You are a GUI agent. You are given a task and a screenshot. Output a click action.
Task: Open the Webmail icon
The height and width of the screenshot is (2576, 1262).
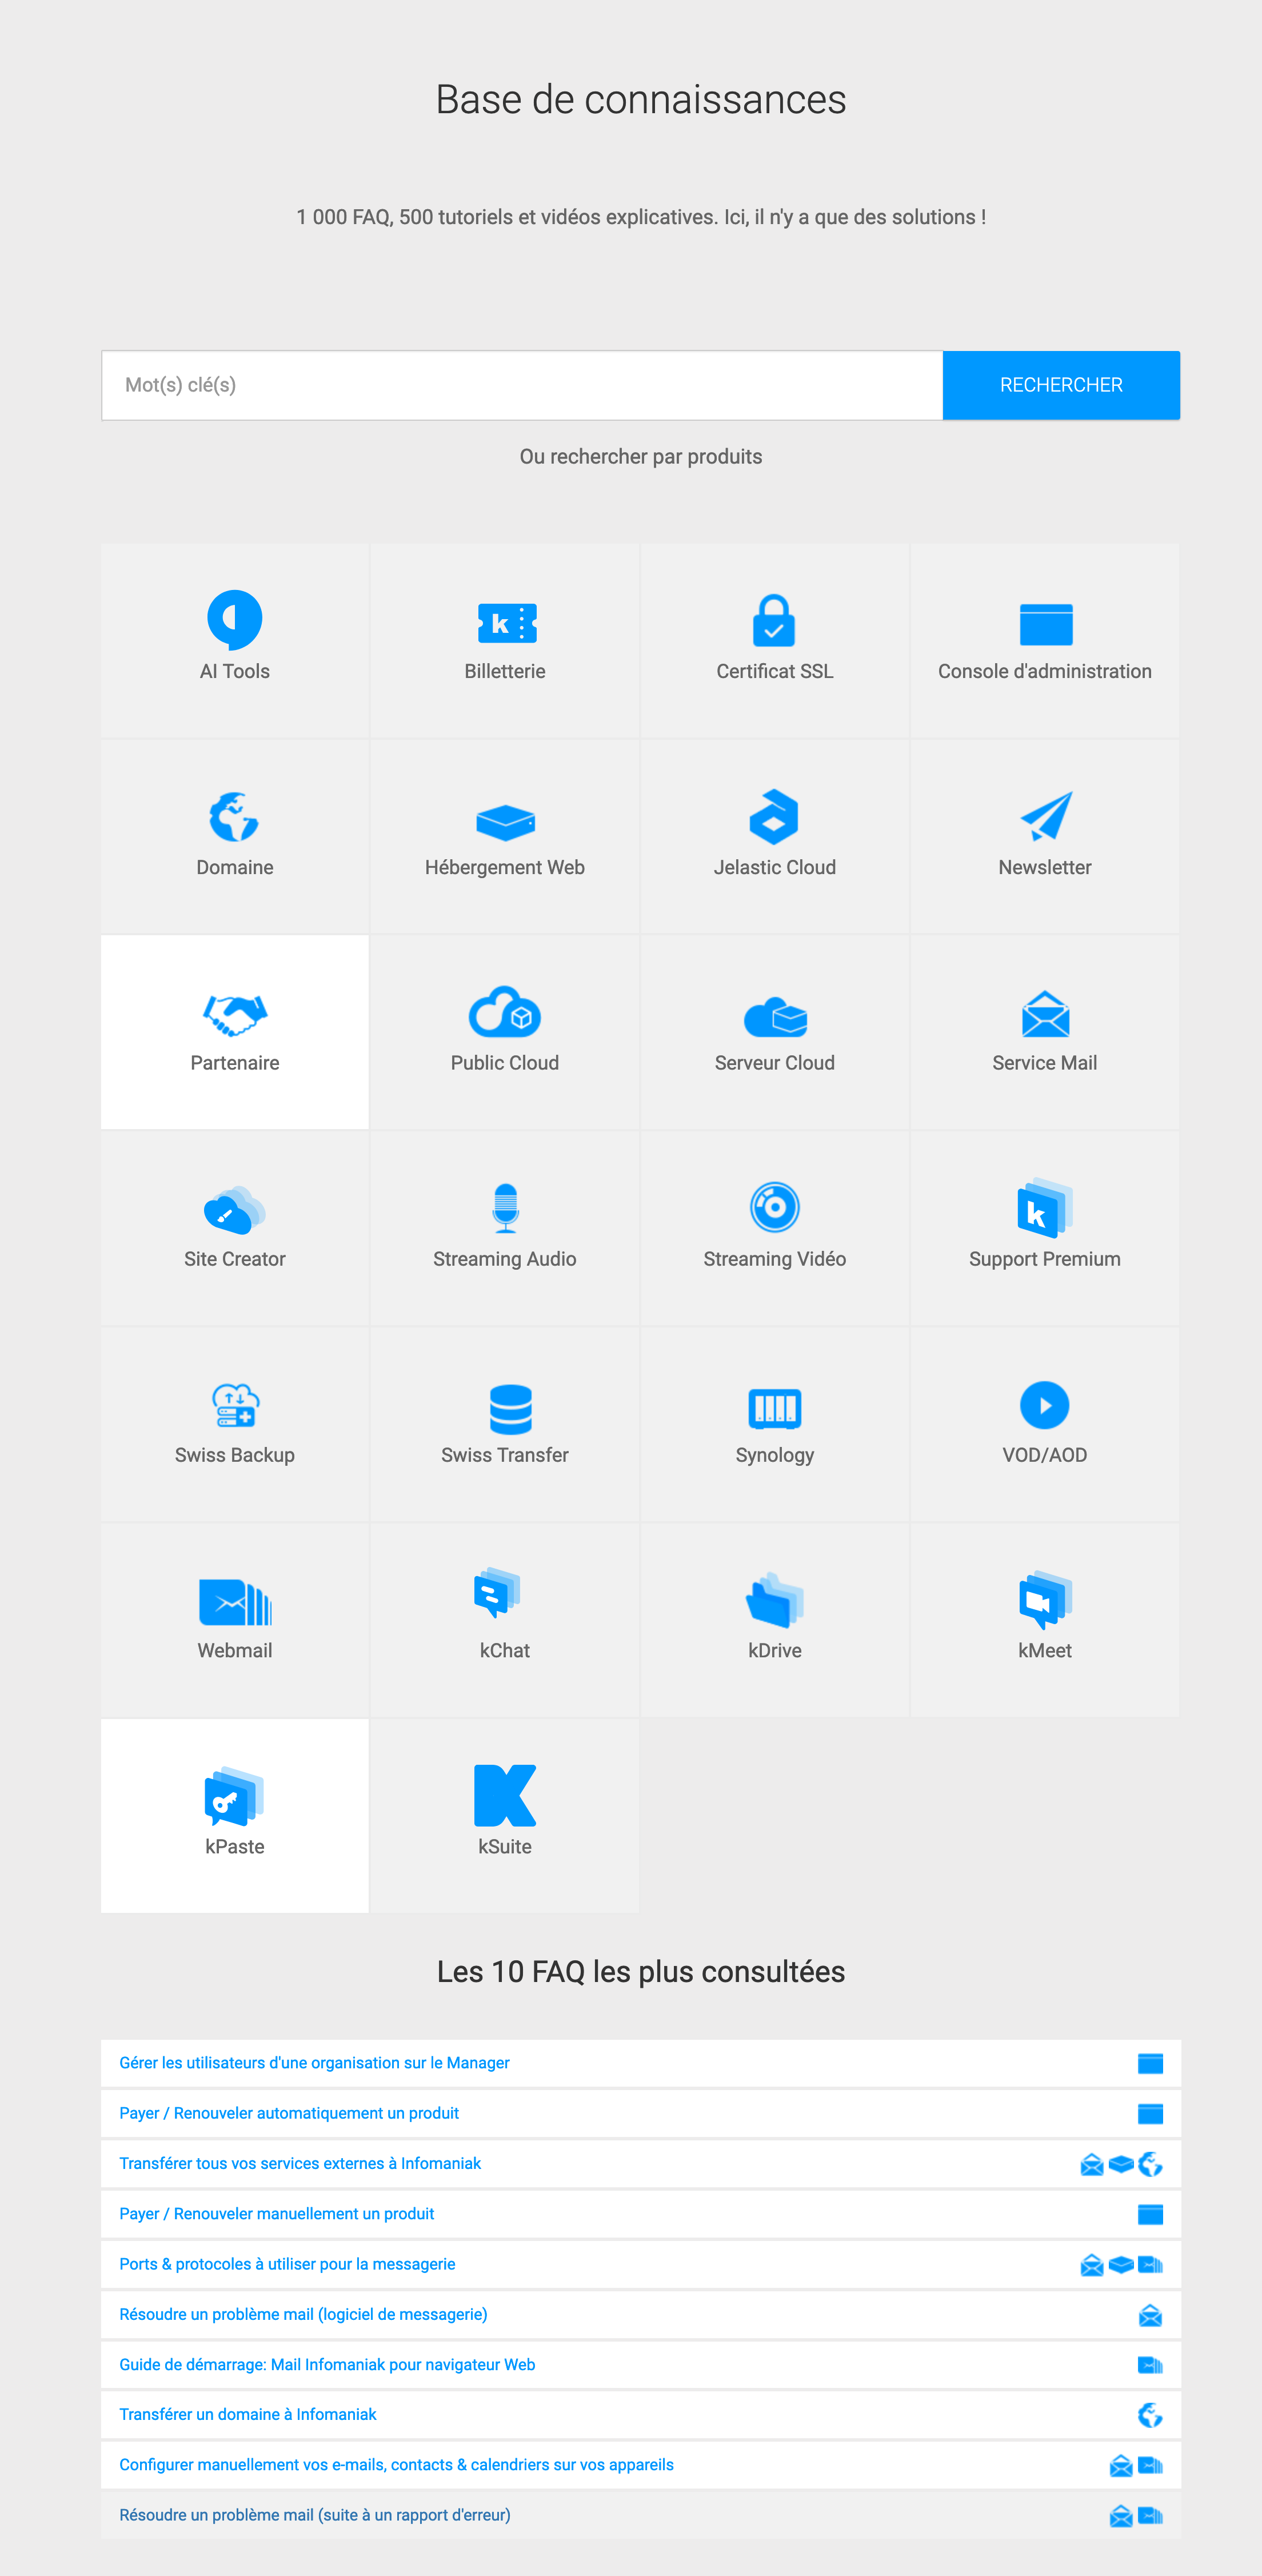234,1603
